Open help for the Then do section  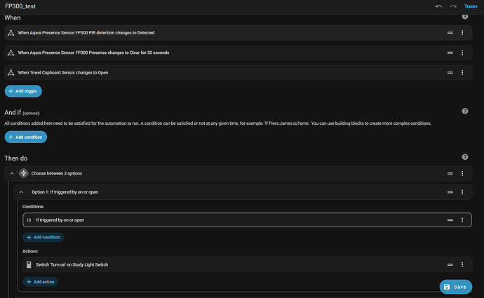(464, 157)
